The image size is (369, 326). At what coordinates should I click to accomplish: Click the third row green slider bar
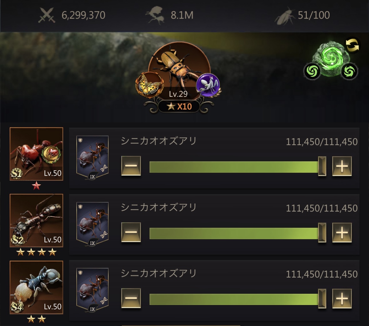pyautogui.click(x=234, y=299)
